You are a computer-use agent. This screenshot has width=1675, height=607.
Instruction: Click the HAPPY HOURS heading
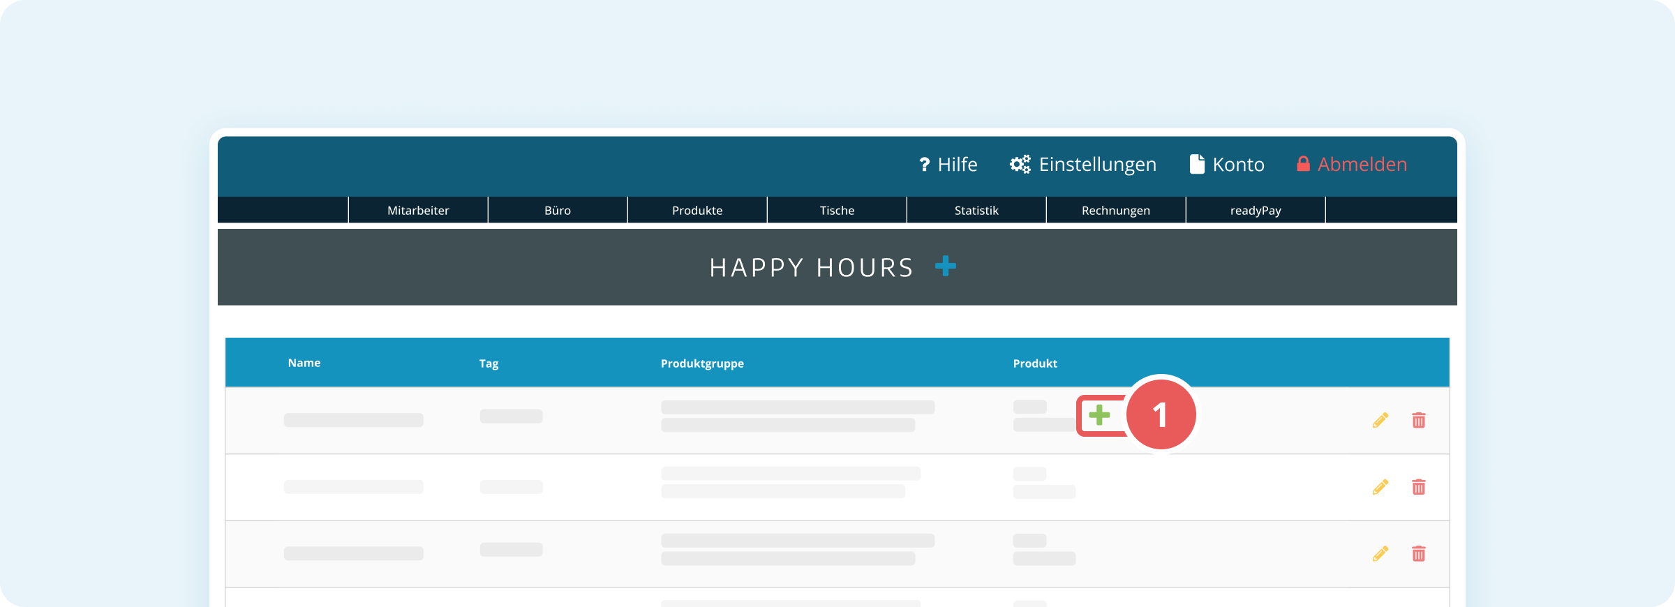pyautogui.click(x=812, y=267)
